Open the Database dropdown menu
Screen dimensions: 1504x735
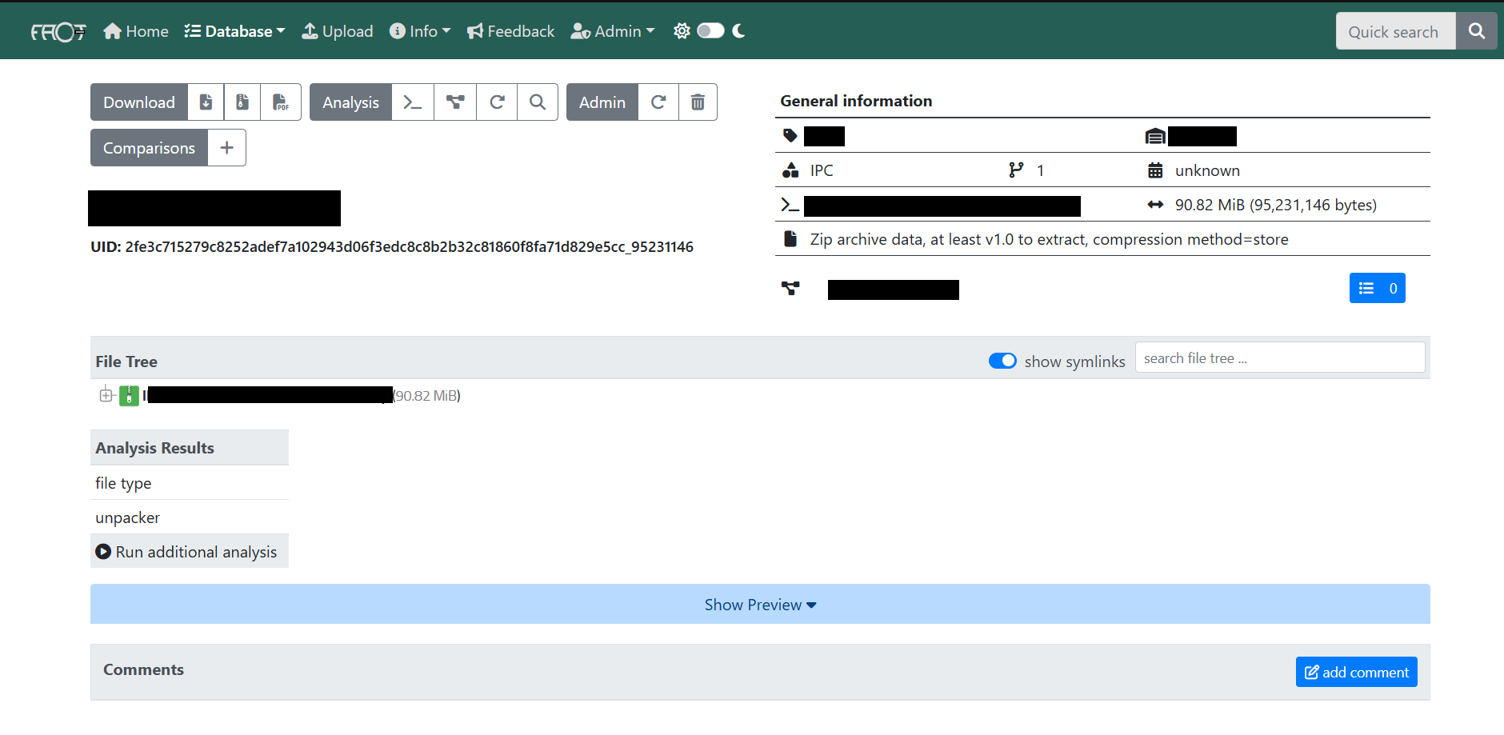234,31
